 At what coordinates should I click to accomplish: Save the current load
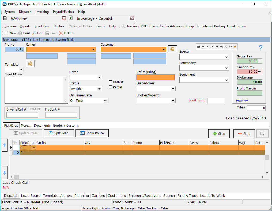point(51,33)
